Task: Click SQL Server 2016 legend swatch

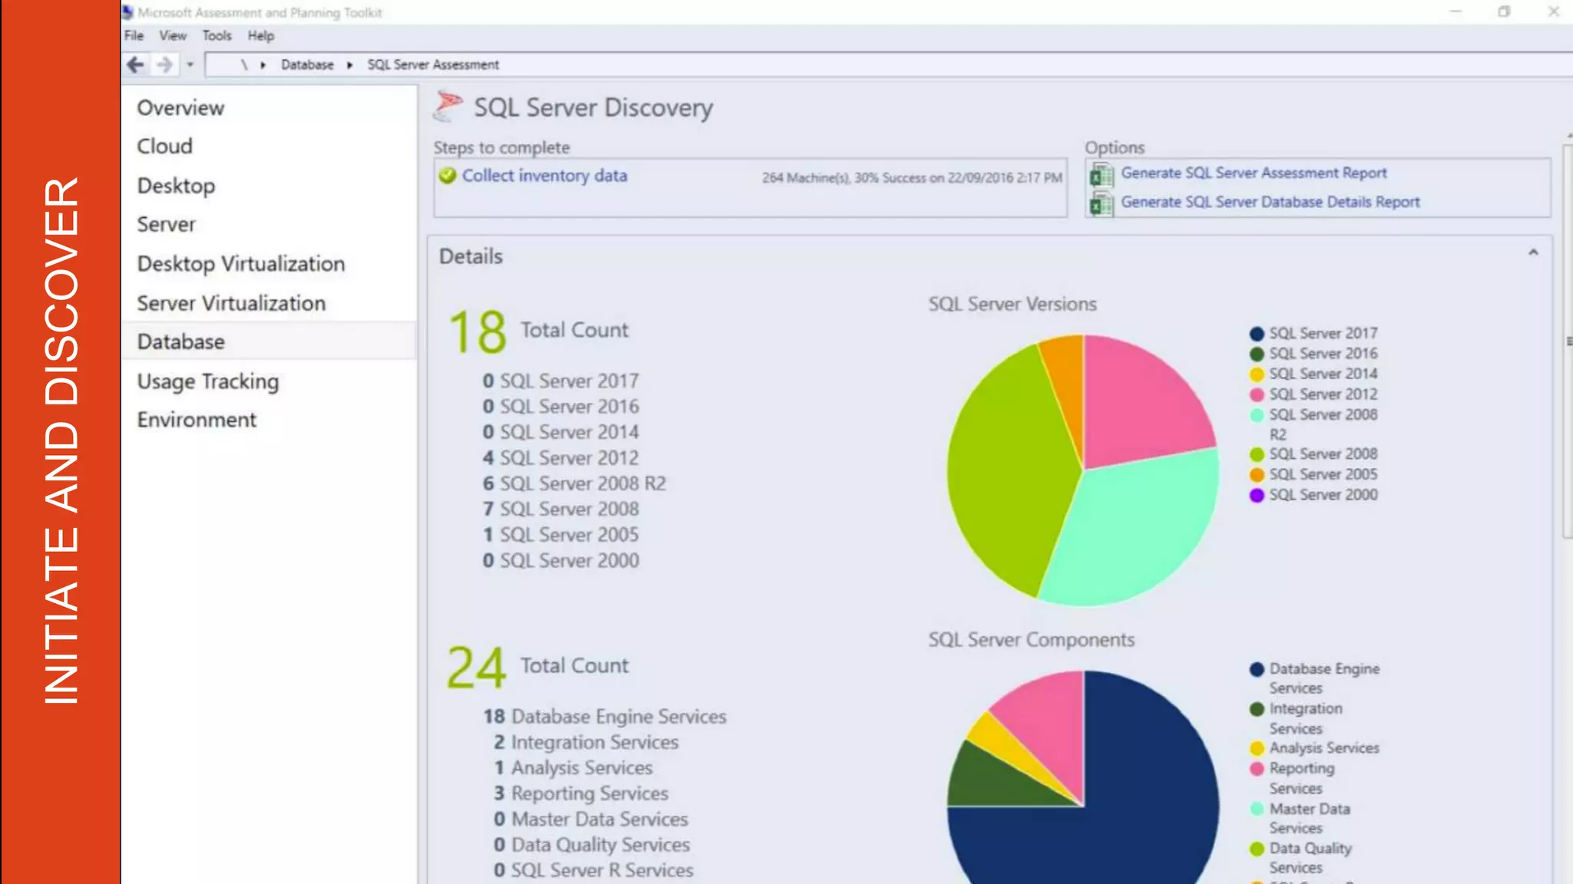Action: click(1257, 354)
